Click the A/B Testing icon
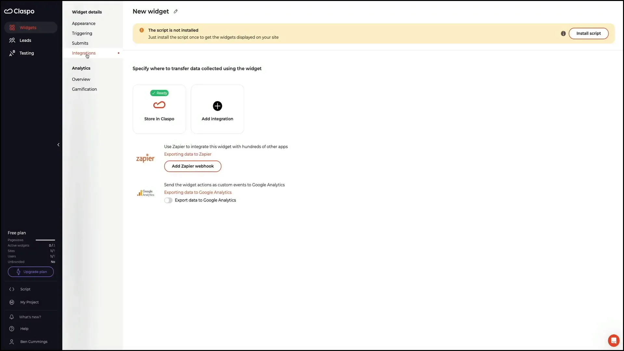 tap(12, 53)
